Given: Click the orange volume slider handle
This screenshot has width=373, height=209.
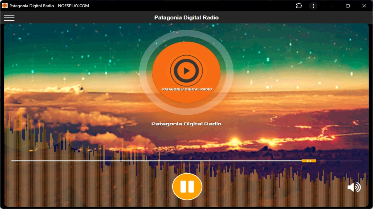Looking at the screenshot, I should click(x=309, y=161).
